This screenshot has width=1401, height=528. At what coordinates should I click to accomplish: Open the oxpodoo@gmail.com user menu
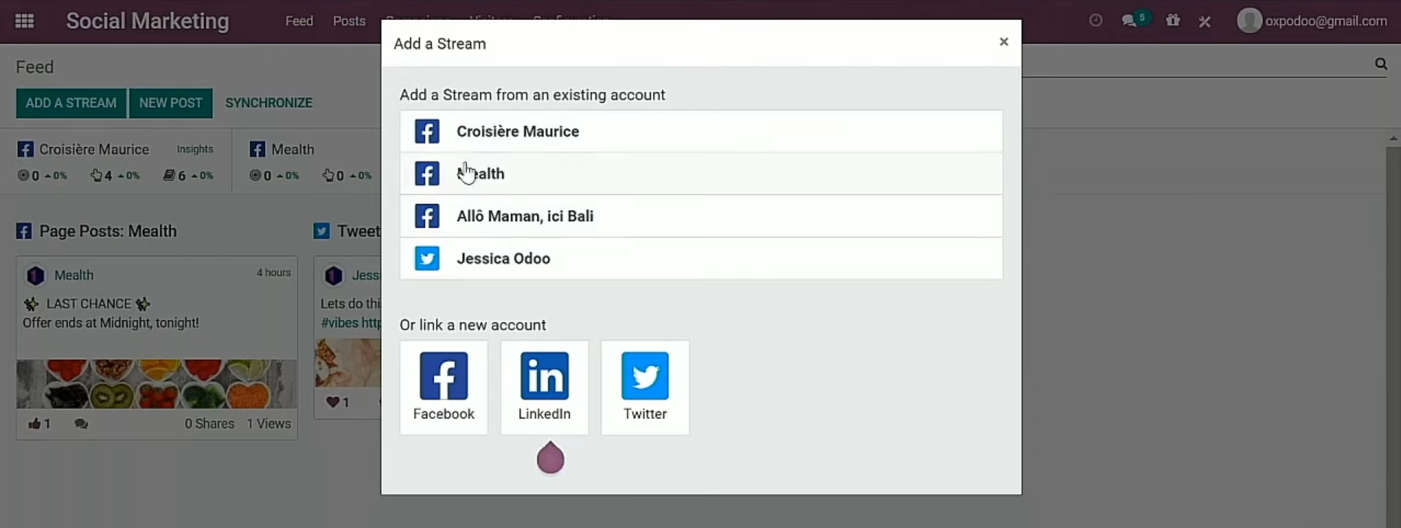1312,21
